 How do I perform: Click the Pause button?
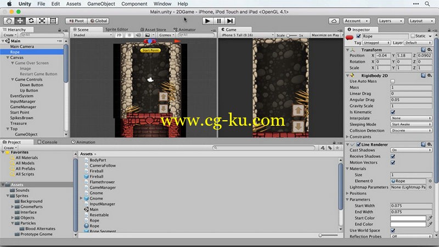click(218, 21)
